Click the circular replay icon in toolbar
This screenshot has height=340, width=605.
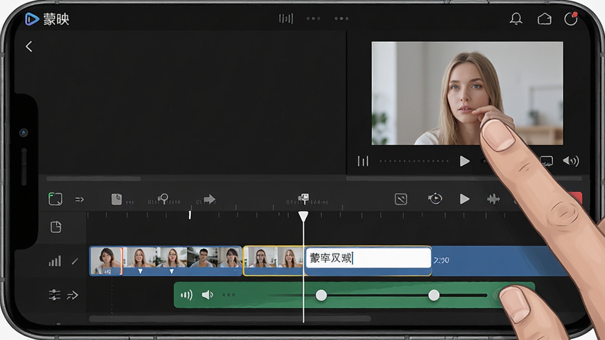435,198
